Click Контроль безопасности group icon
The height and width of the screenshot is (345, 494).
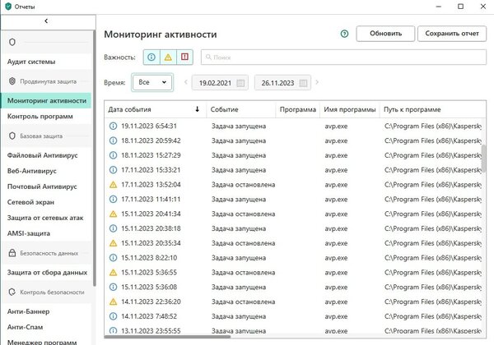tap(12, 292)
